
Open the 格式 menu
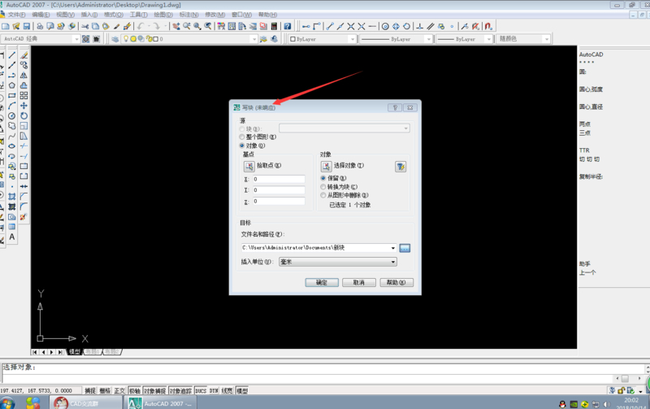114,15
